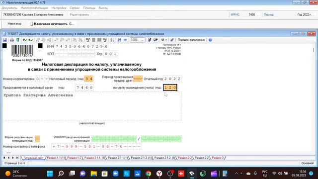Open Google Chrome from the taskbar
The image size is (318, 179).
tap(149, 174)
